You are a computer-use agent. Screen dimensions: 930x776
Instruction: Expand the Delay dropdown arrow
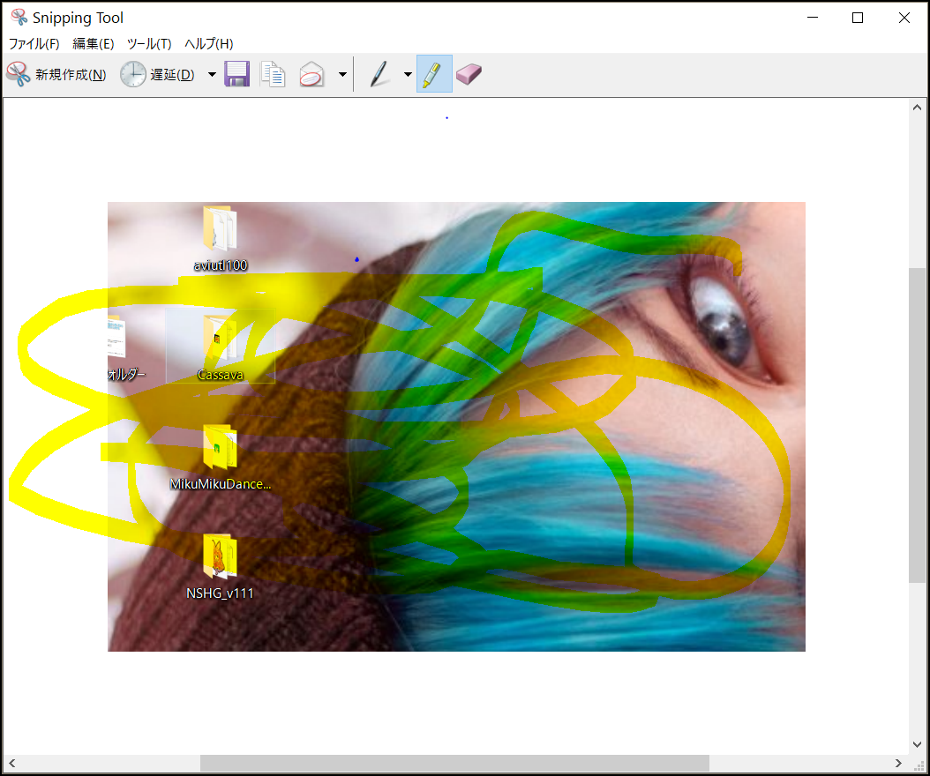(x=212, y=75)
